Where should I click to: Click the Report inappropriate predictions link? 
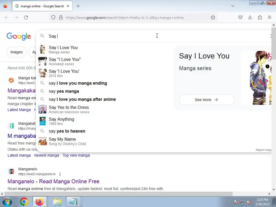pos(263,150)
